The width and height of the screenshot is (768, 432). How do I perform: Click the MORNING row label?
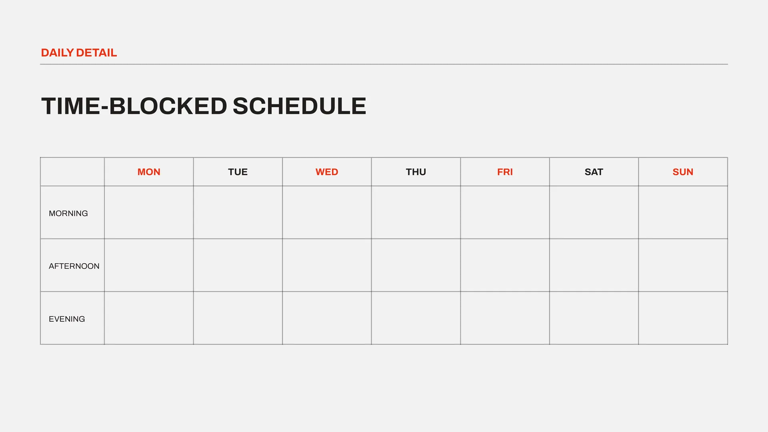[68, 213]
